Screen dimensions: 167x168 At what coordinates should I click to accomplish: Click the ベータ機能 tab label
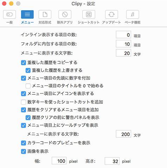coord(133,22)
